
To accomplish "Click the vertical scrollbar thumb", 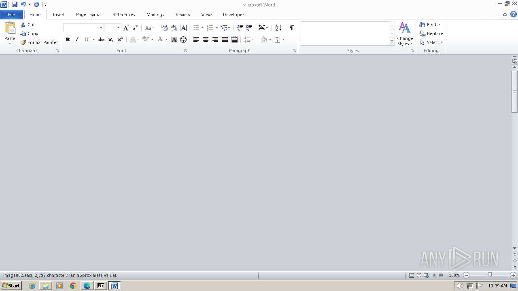I will 515,91.
